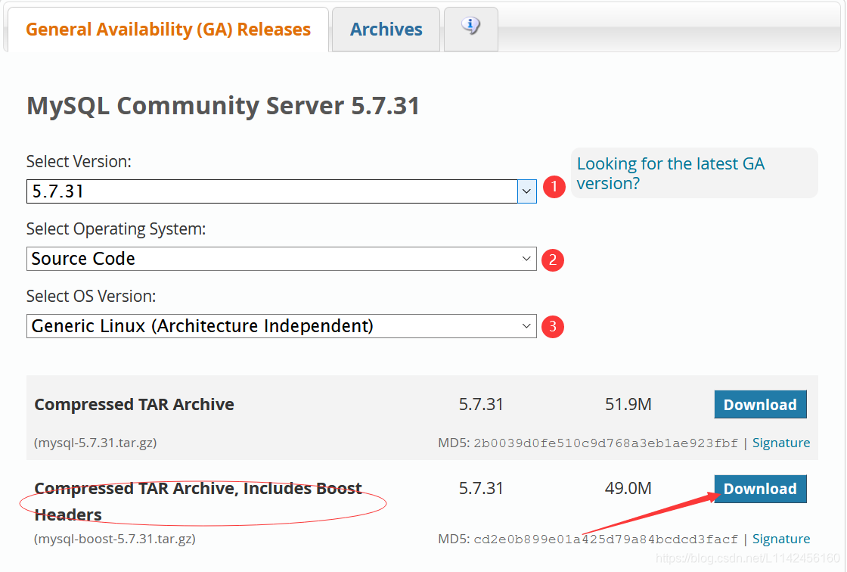Image resolution: width=847 pixels, height=572 pixels.
Task: Open the General Availability (GA) Releases tab
Action: (168, 30)
